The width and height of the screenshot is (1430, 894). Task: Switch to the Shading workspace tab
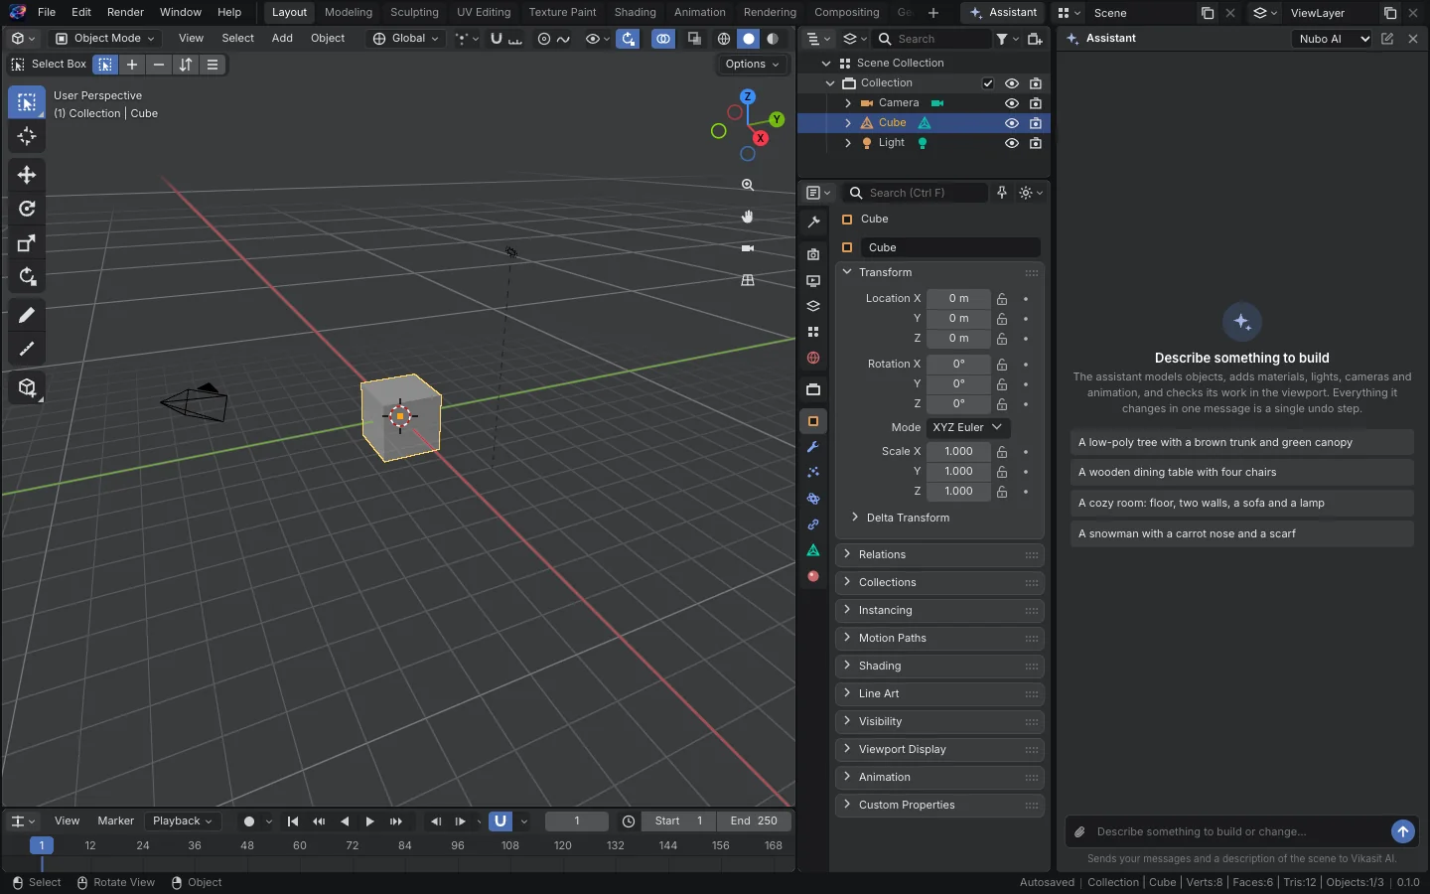point(635,12)
